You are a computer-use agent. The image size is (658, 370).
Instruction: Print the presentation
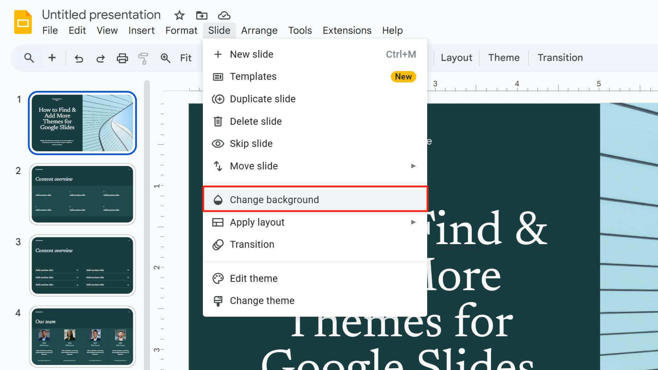coord(122,58)
